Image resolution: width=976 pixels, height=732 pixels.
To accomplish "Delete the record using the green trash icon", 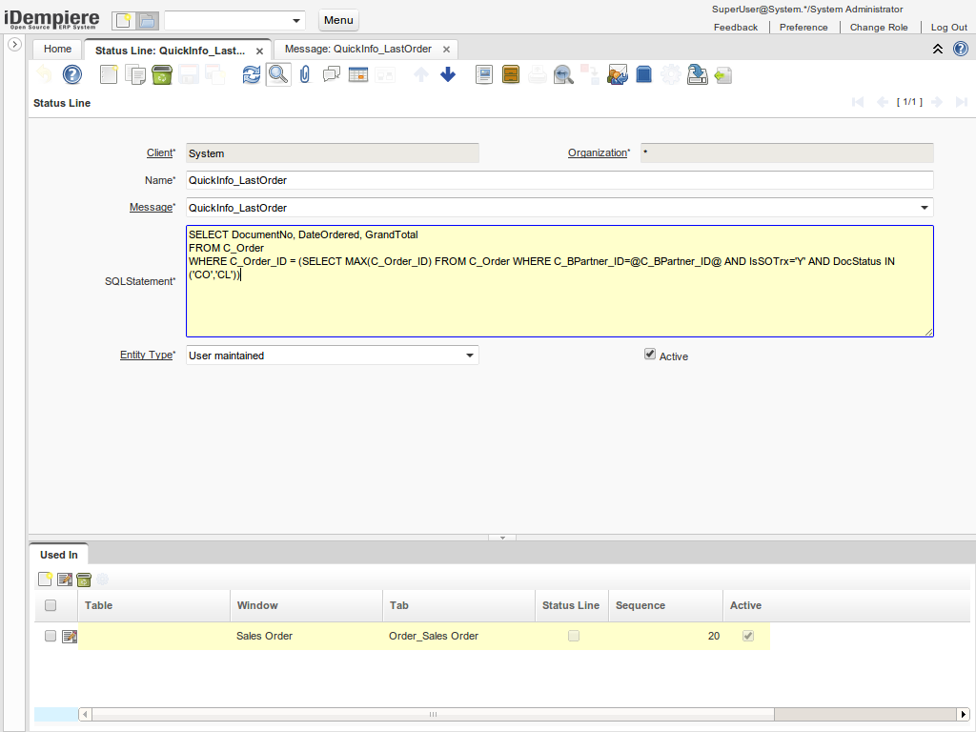I will (162, 74).
